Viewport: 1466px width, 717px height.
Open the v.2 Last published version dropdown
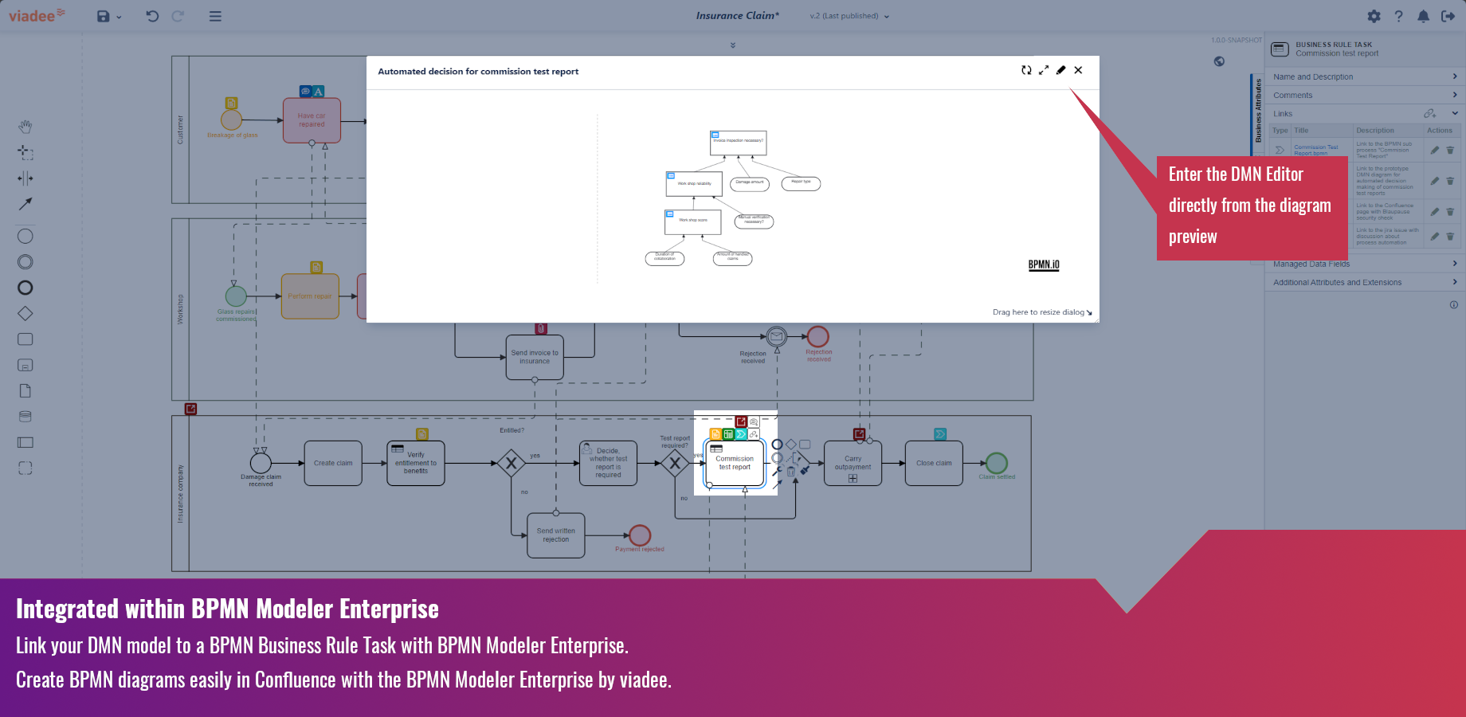tap(849, 16)
